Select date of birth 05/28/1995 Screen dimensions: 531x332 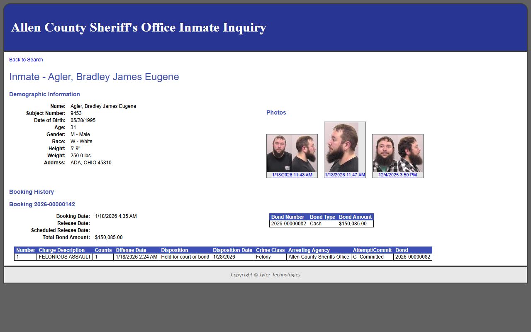83,120
